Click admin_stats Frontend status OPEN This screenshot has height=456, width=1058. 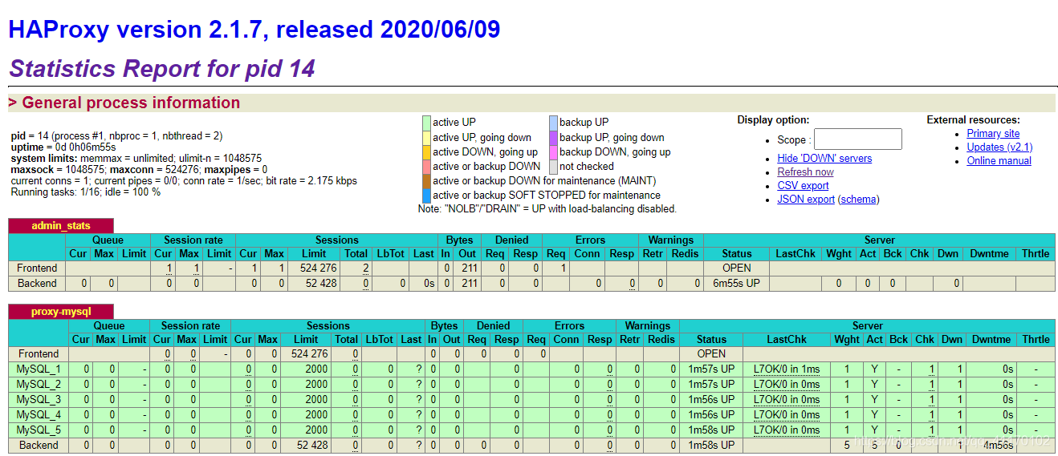736,268
